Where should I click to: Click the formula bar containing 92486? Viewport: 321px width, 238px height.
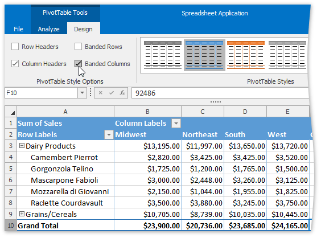pos(220,93)
